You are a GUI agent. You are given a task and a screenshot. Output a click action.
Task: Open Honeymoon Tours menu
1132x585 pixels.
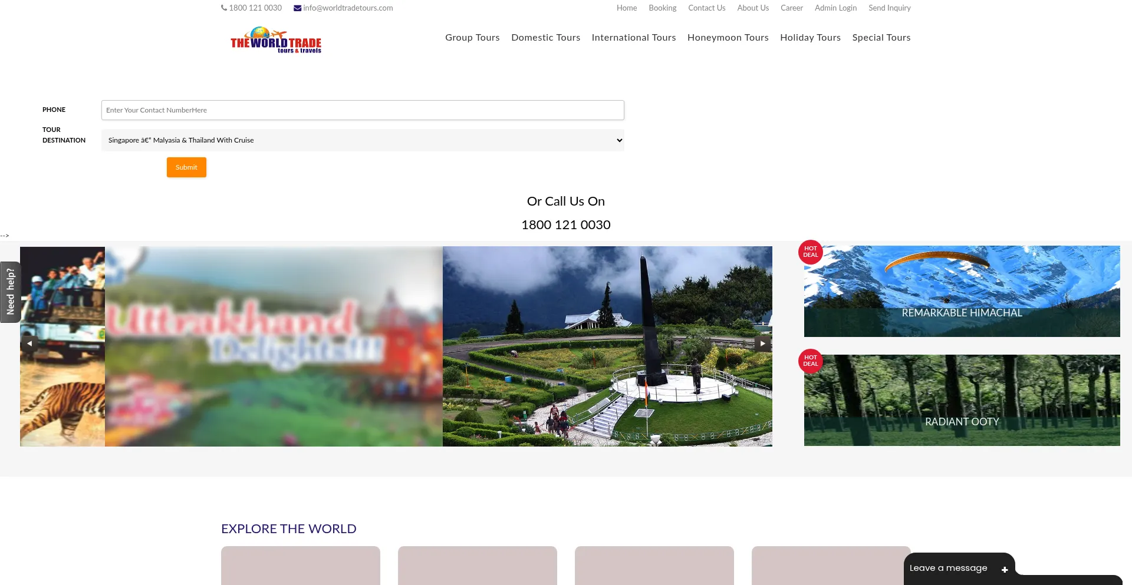[728, 38]
